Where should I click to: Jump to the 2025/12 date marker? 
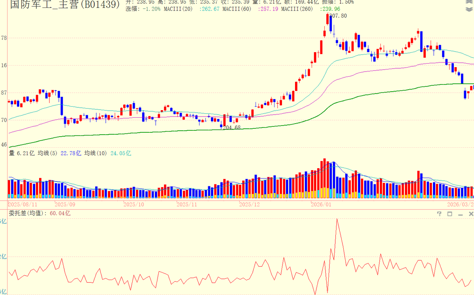(x=250, y=204)
